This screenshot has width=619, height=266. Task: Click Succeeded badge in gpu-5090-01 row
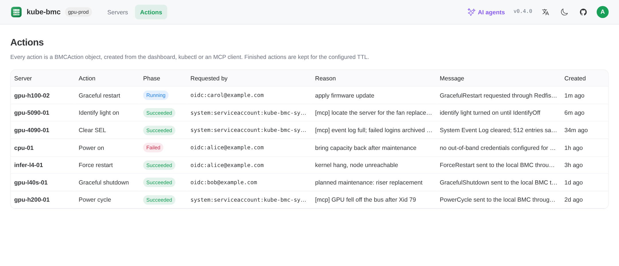point(159,113)
